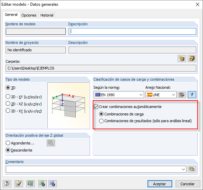Screen dimensions: 203x190
Task: Click the Word export info icon
Action: coord(52,184)
